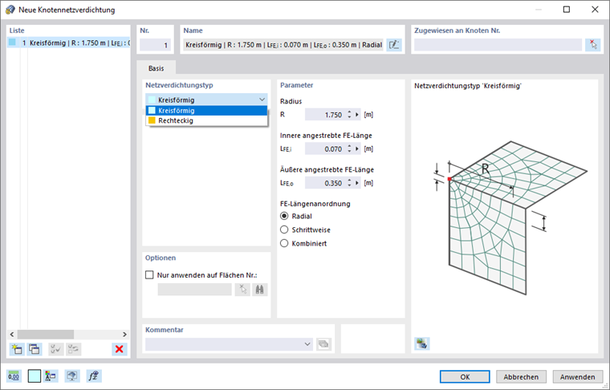Maximize the dialog window

click(567, 10)
